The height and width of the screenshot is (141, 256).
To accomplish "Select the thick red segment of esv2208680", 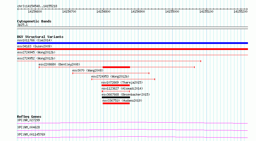I will 116,67.
